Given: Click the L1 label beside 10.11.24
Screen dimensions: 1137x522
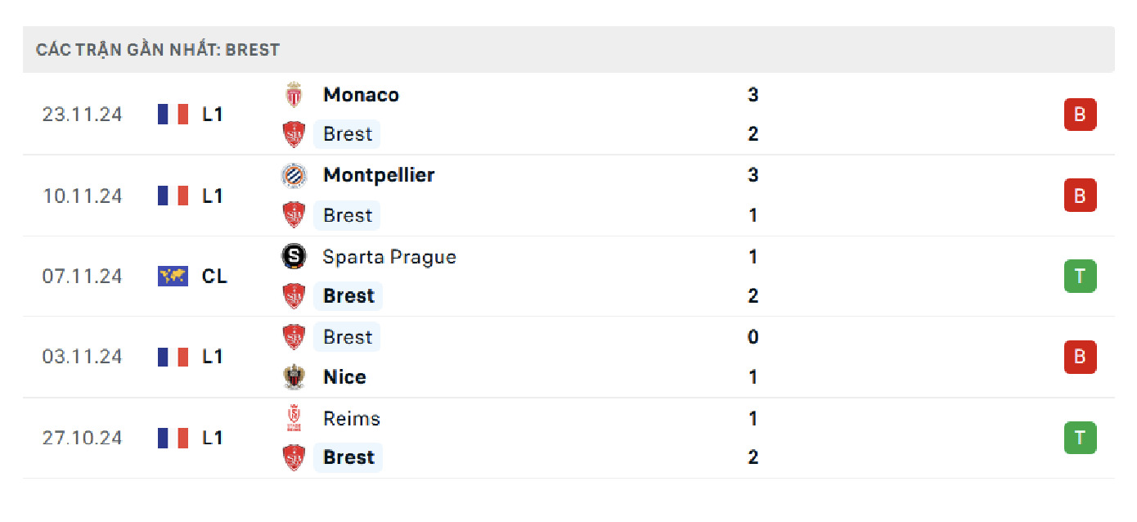Looking at the screenshot, I should tap(213, 196).
